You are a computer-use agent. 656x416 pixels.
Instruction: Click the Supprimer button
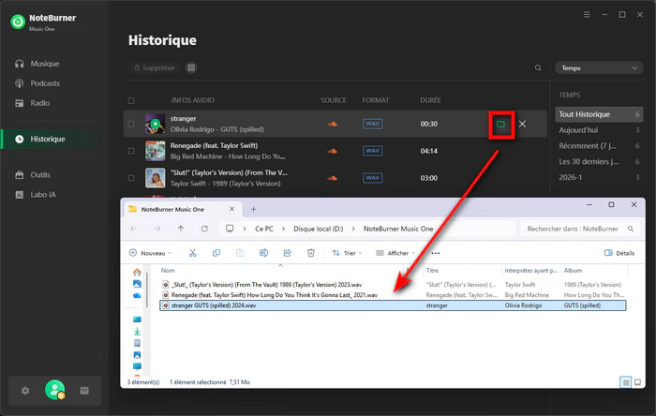tap(154, 68)
